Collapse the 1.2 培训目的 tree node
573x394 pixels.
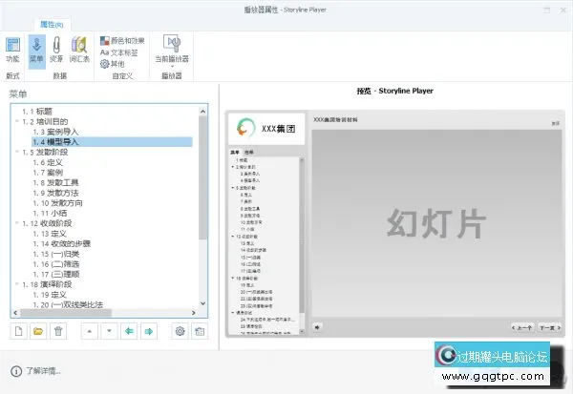tap(17, 121)
